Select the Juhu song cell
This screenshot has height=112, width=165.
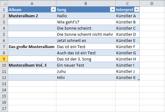coord(86,71)
